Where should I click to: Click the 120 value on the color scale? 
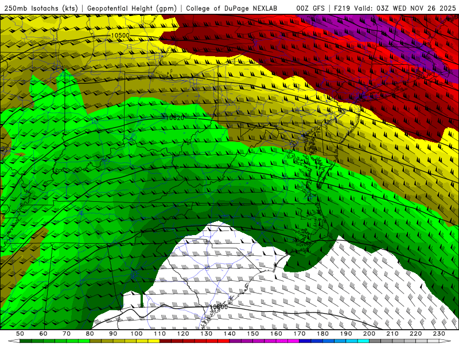pyautogui.click(x=183, y=334)
